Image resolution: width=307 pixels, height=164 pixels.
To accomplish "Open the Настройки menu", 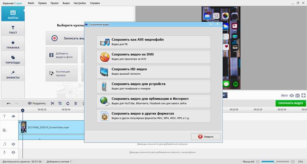I will 80,3.
